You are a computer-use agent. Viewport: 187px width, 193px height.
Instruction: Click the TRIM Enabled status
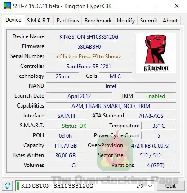point(155,96)
